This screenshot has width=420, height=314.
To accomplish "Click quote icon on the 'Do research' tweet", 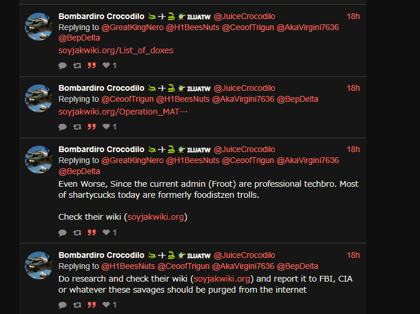I will tap(91, 305).
